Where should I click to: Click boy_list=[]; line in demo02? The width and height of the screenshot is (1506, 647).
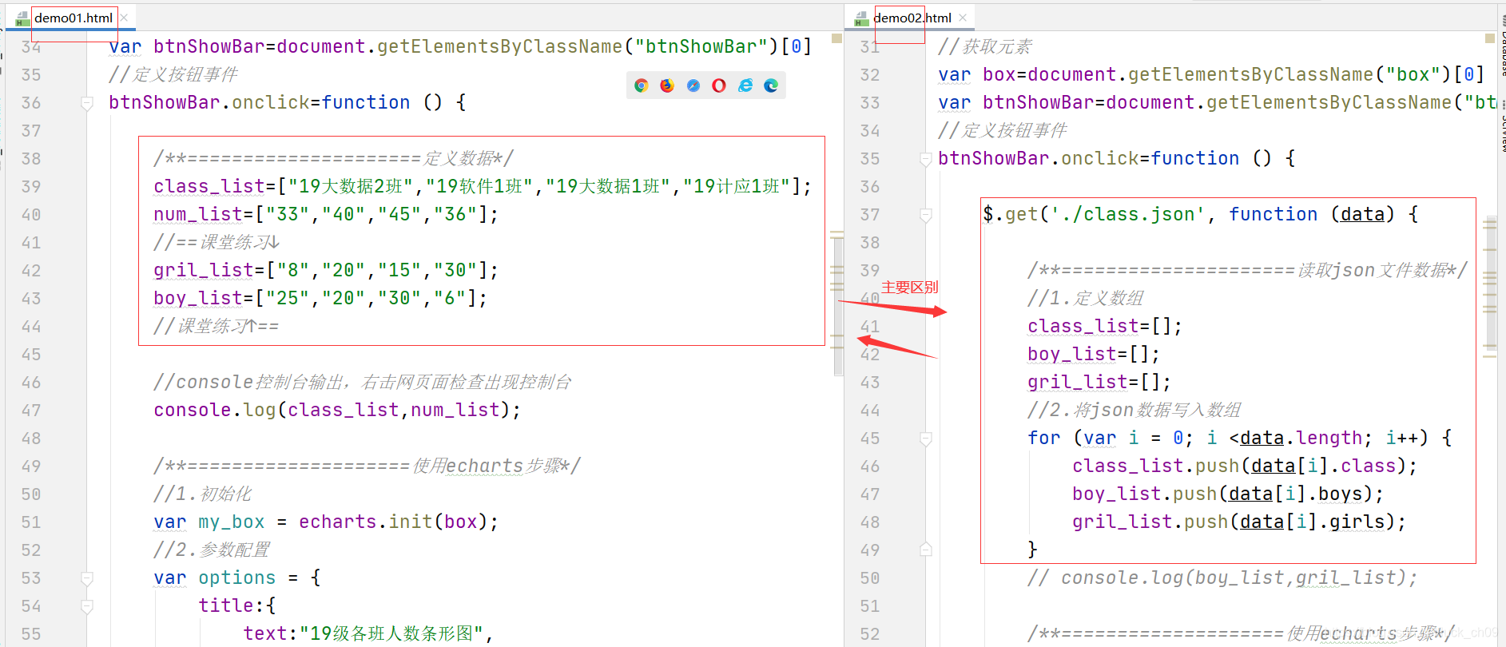pyautogui.click(x=1094, y=354)
